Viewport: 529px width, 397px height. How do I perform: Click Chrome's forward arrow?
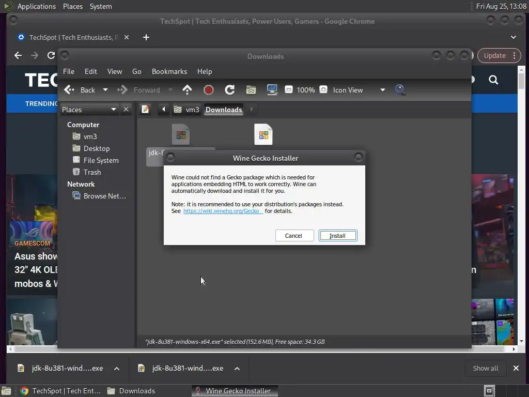point(35,55)
